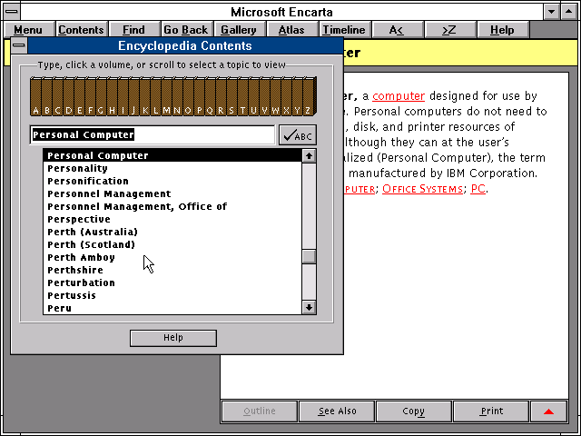Select Personification in topic list

172,181
